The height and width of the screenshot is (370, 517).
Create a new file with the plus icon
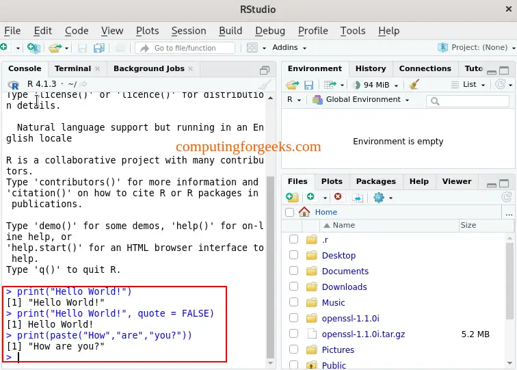click(x=4, y=47)
